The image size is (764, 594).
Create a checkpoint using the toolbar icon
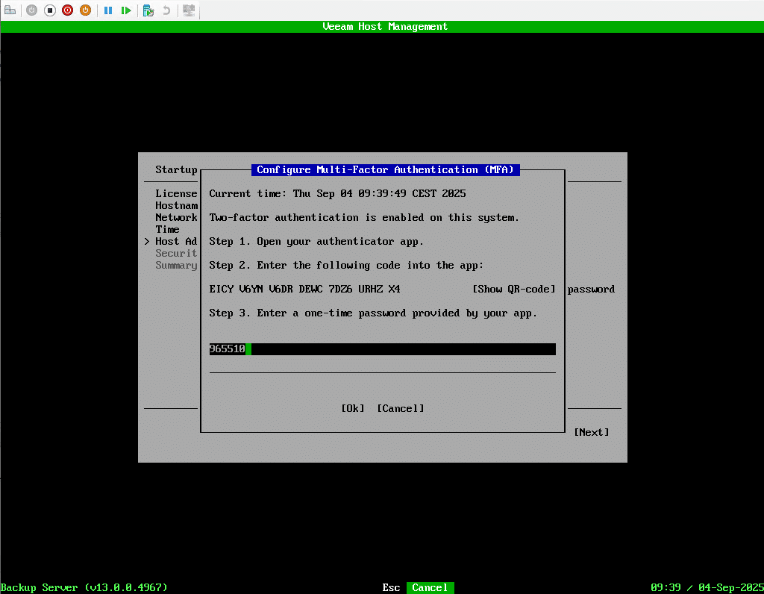pyautogui.click(x=148, y=10)
